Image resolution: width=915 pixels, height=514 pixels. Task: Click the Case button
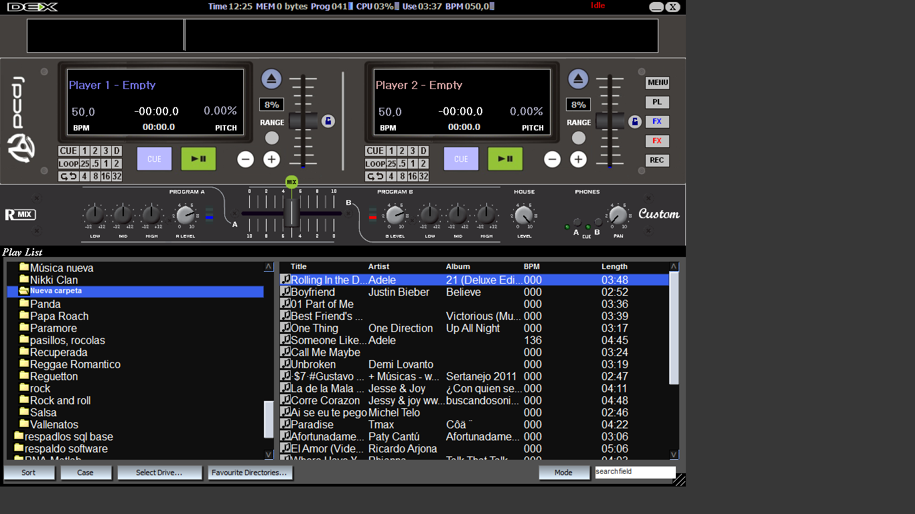[86, 473]
